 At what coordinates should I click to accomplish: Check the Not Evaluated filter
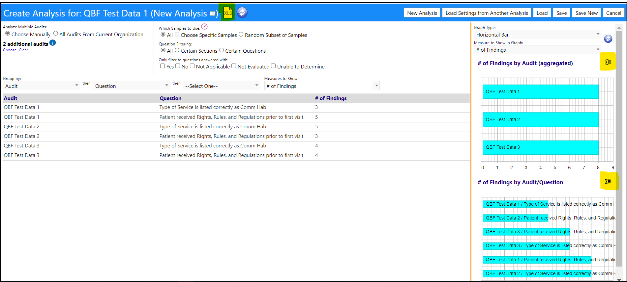tap(234, 66)
